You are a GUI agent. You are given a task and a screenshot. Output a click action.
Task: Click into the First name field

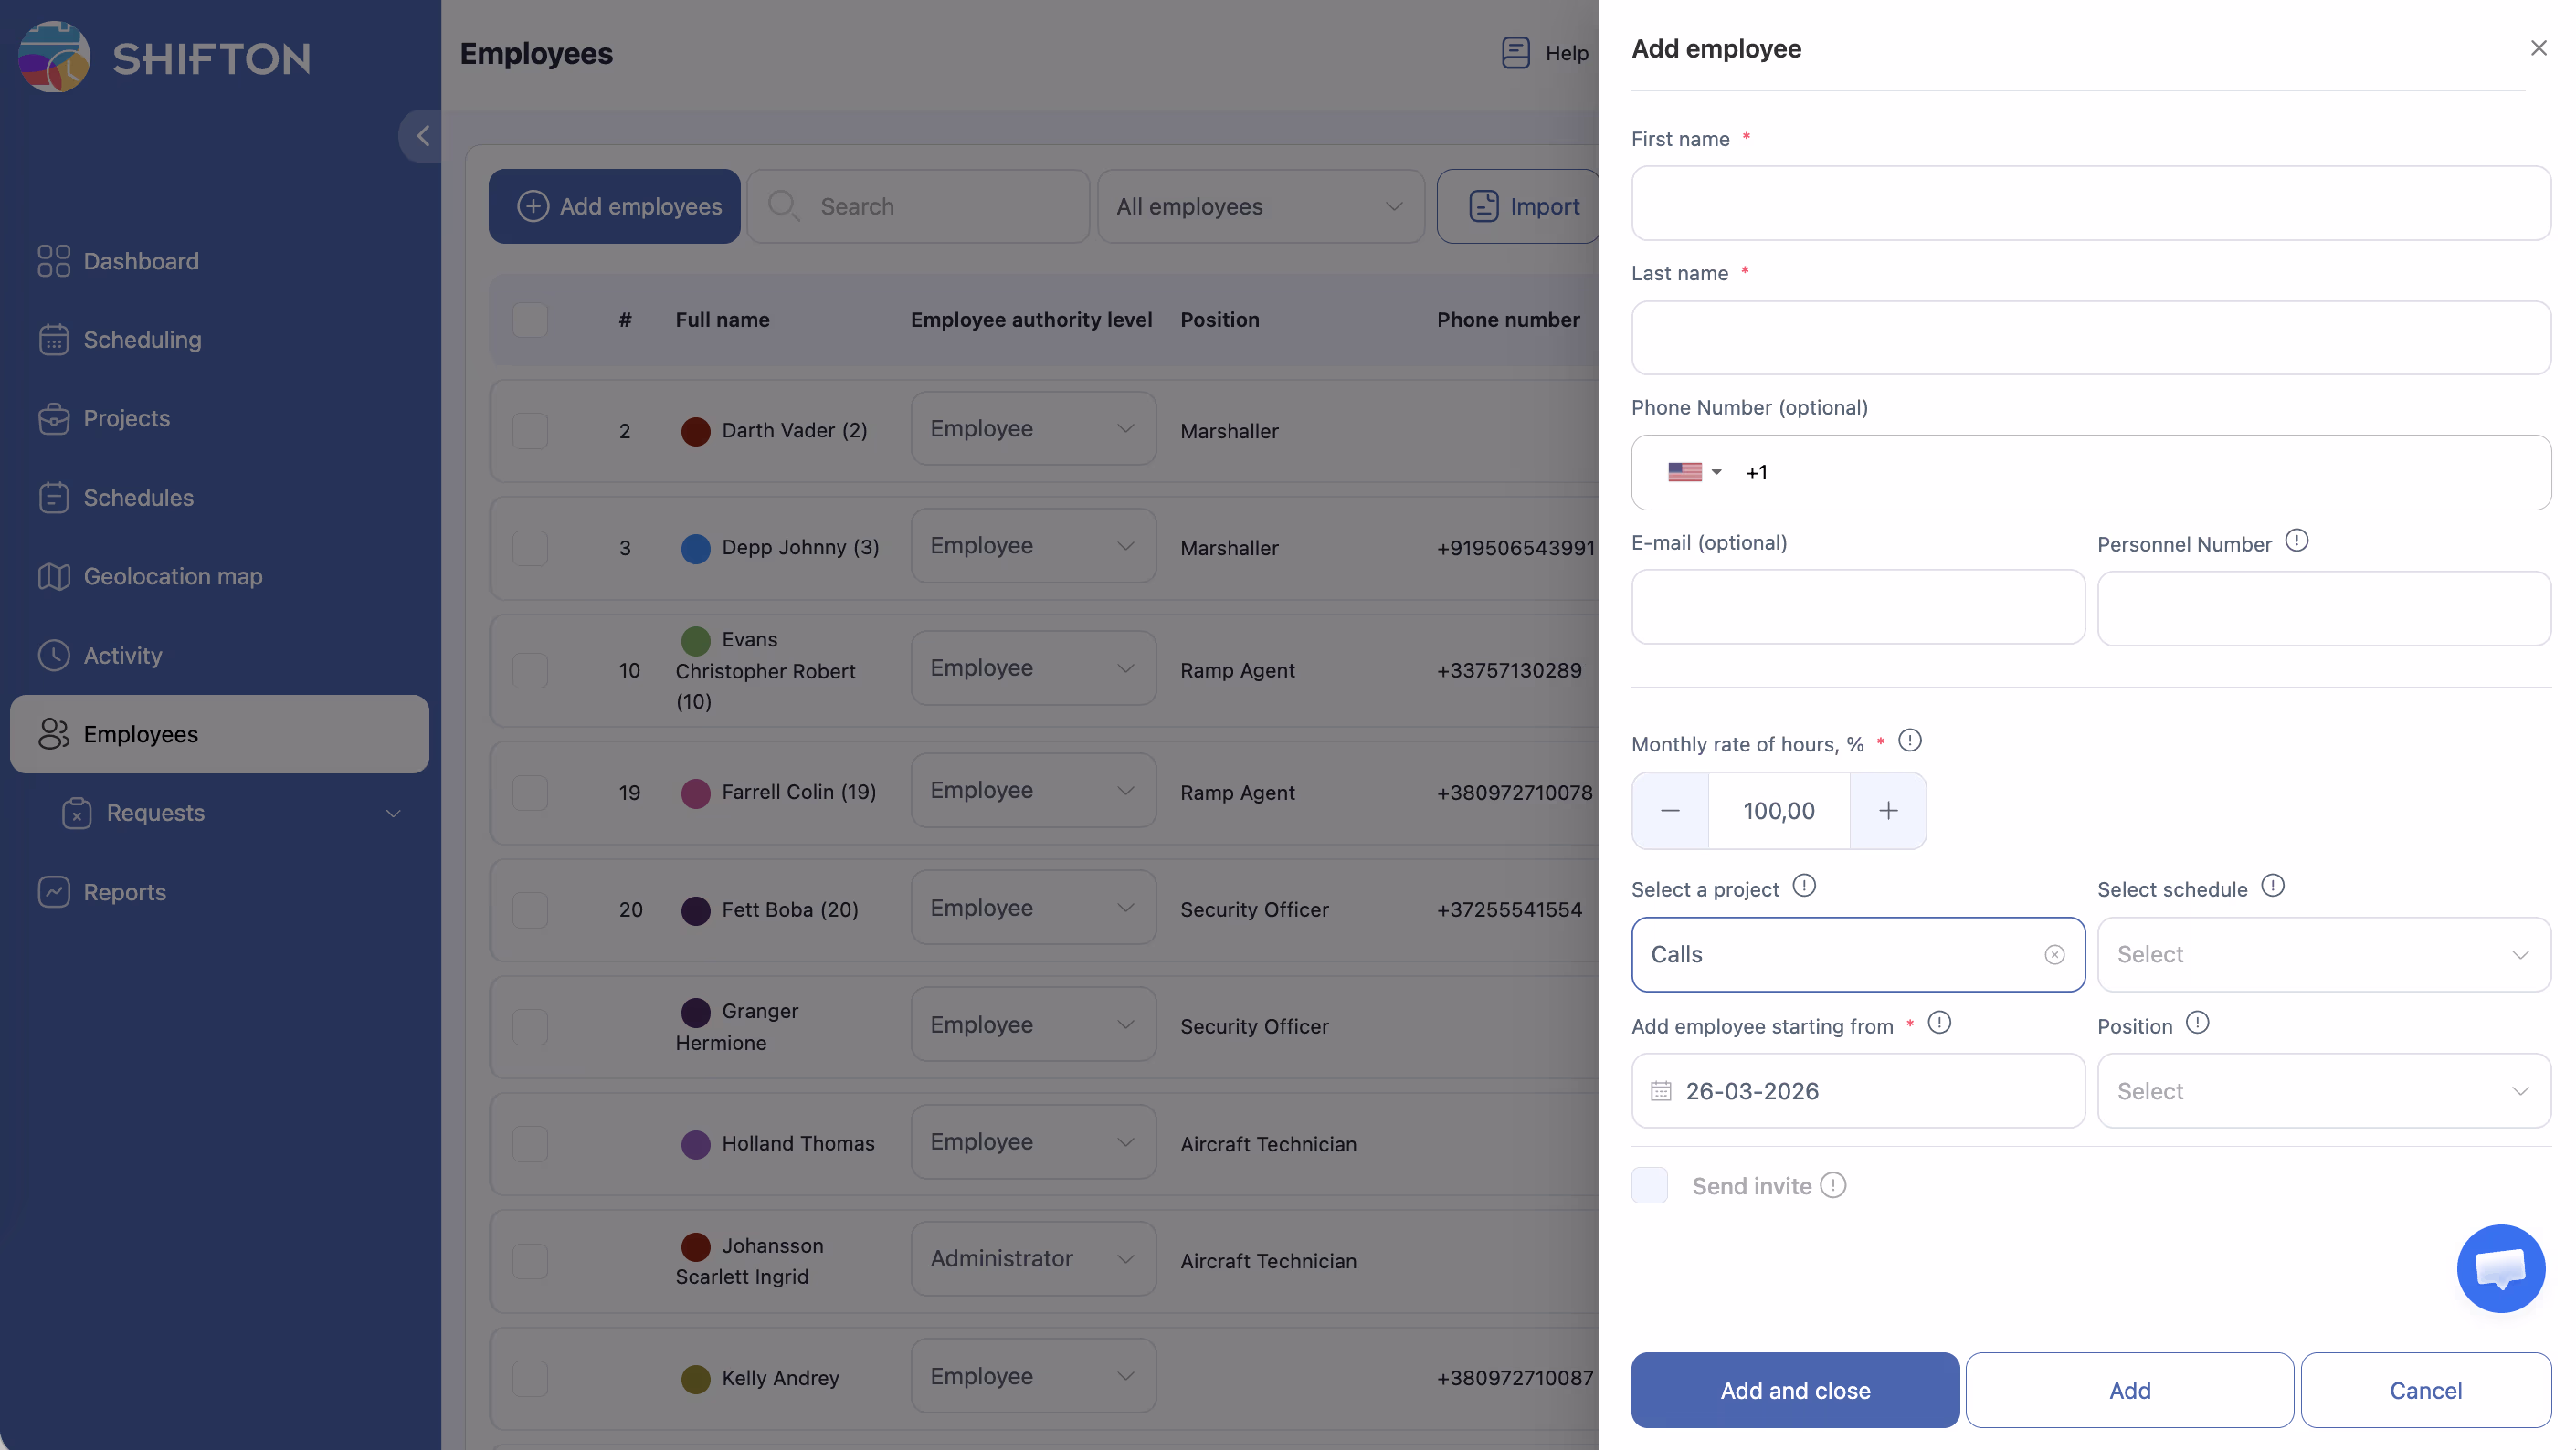(x=2090, y=203)
